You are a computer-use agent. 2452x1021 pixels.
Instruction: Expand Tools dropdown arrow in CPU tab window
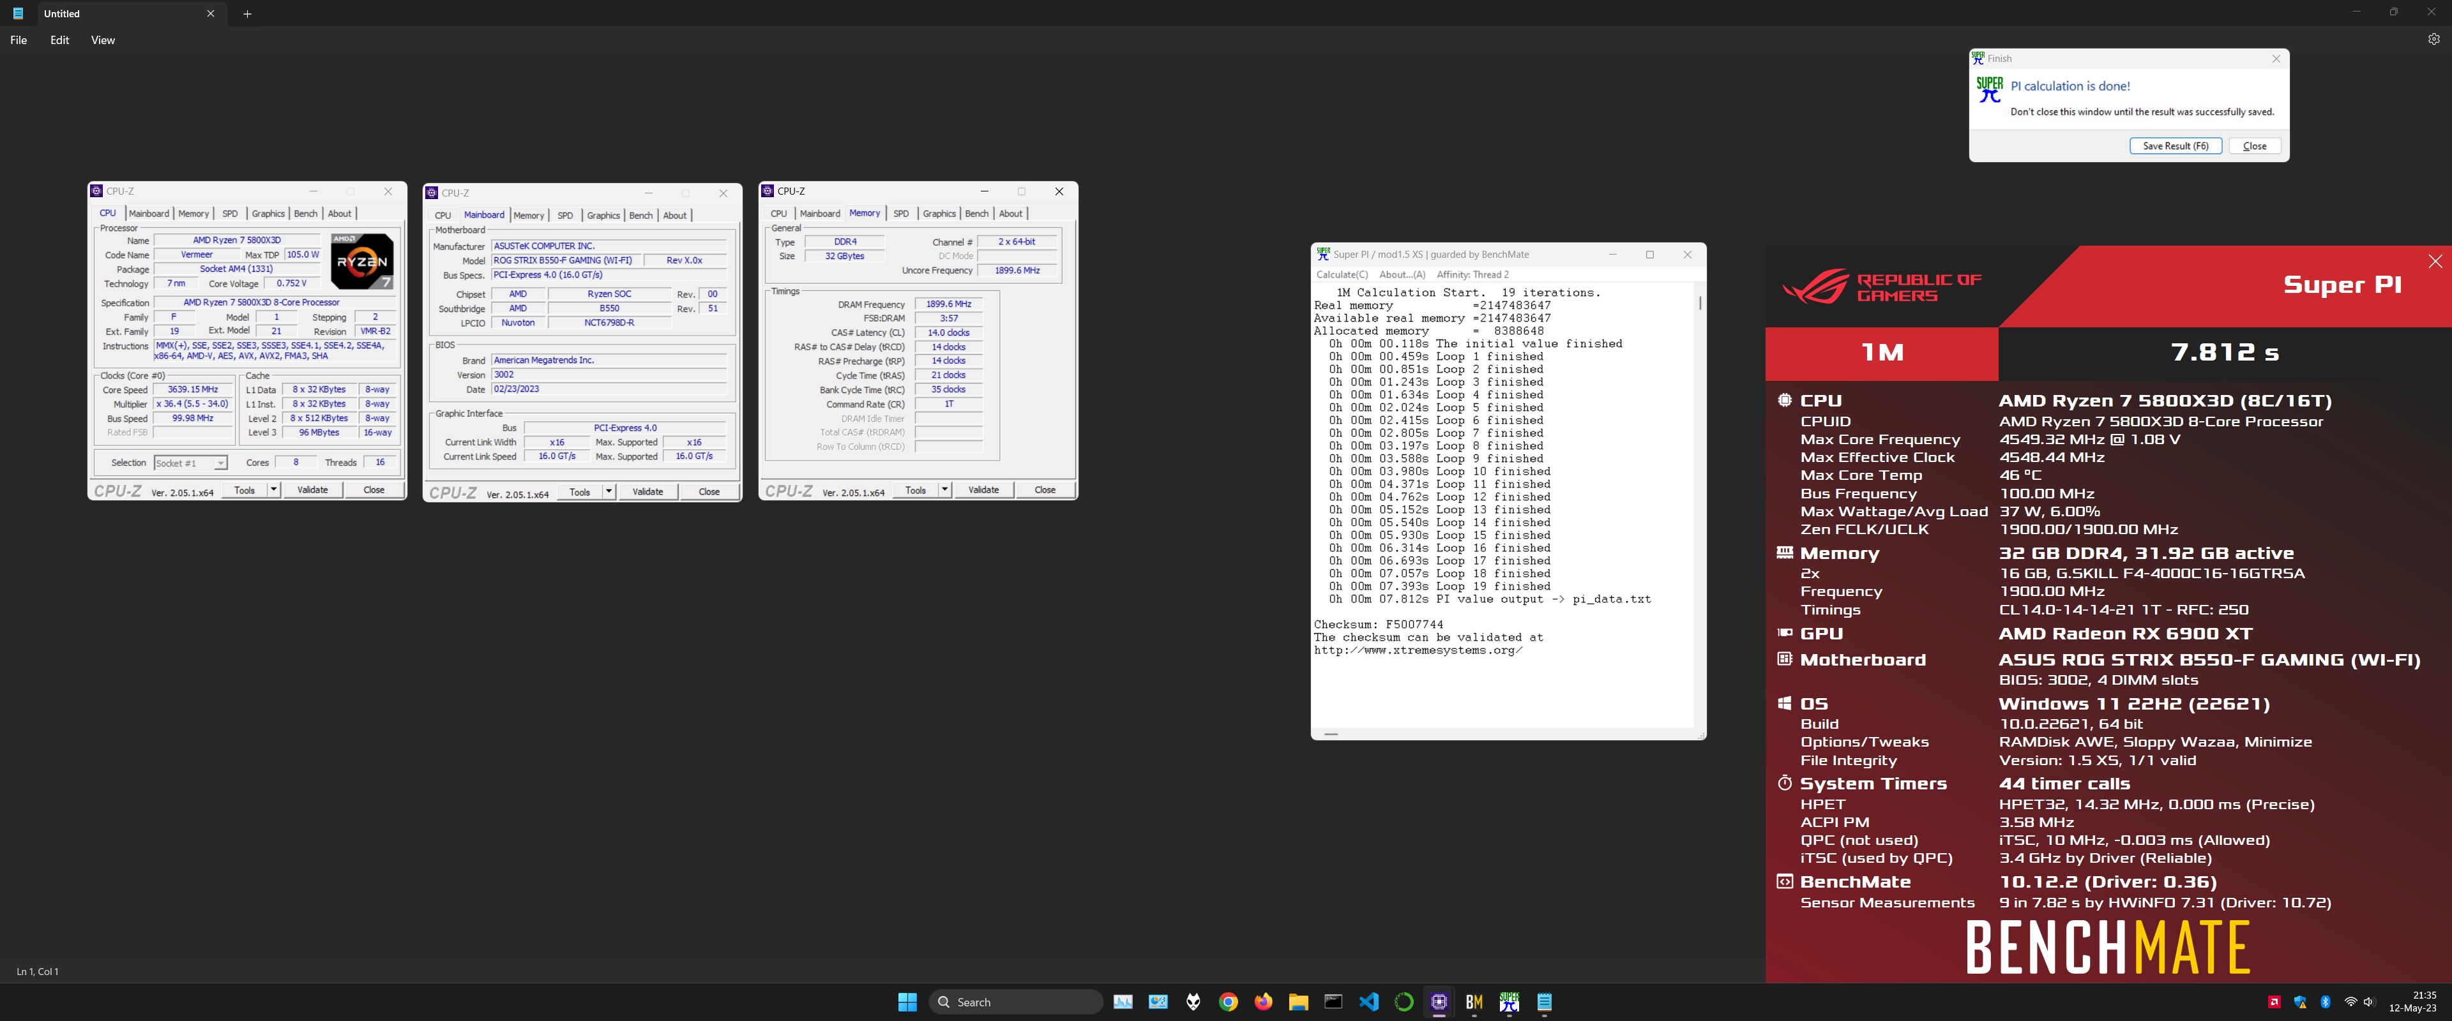point(273,489)
